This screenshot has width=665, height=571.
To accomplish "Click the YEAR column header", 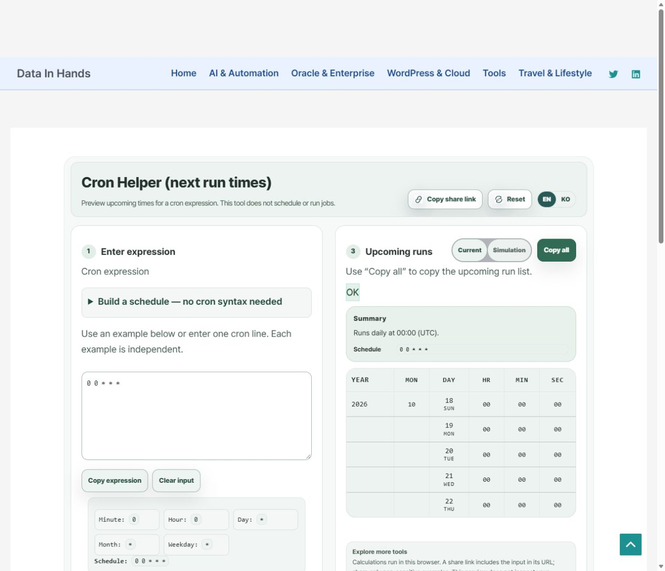I will (370, 380).
